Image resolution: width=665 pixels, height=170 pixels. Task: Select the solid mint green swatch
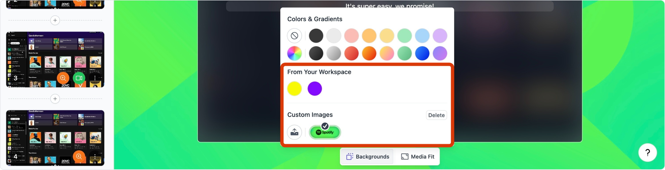[x=404, y=36]
